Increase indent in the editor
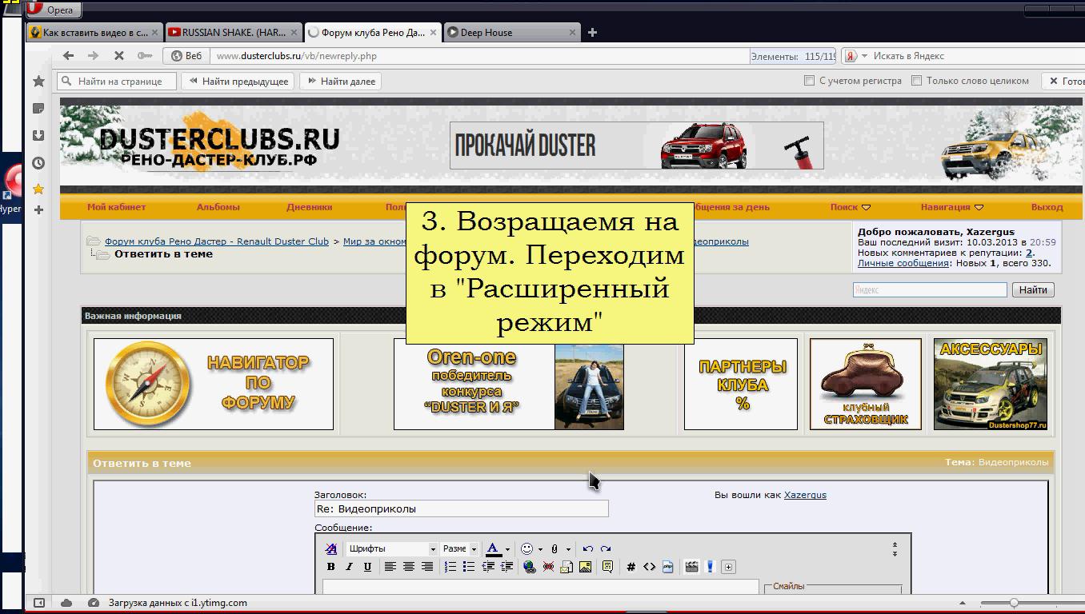The width and height of the screenshot is (1085, 614). 506,567
